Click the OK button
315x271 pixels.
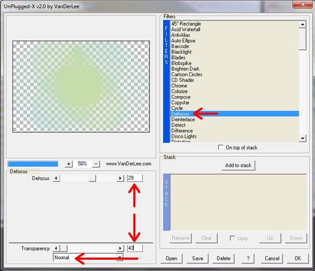pyautogui.click(x=298, y=259)
